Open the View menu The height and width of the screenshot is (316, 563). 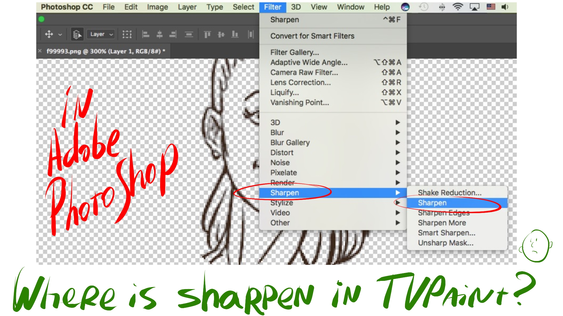pos(319,7)
